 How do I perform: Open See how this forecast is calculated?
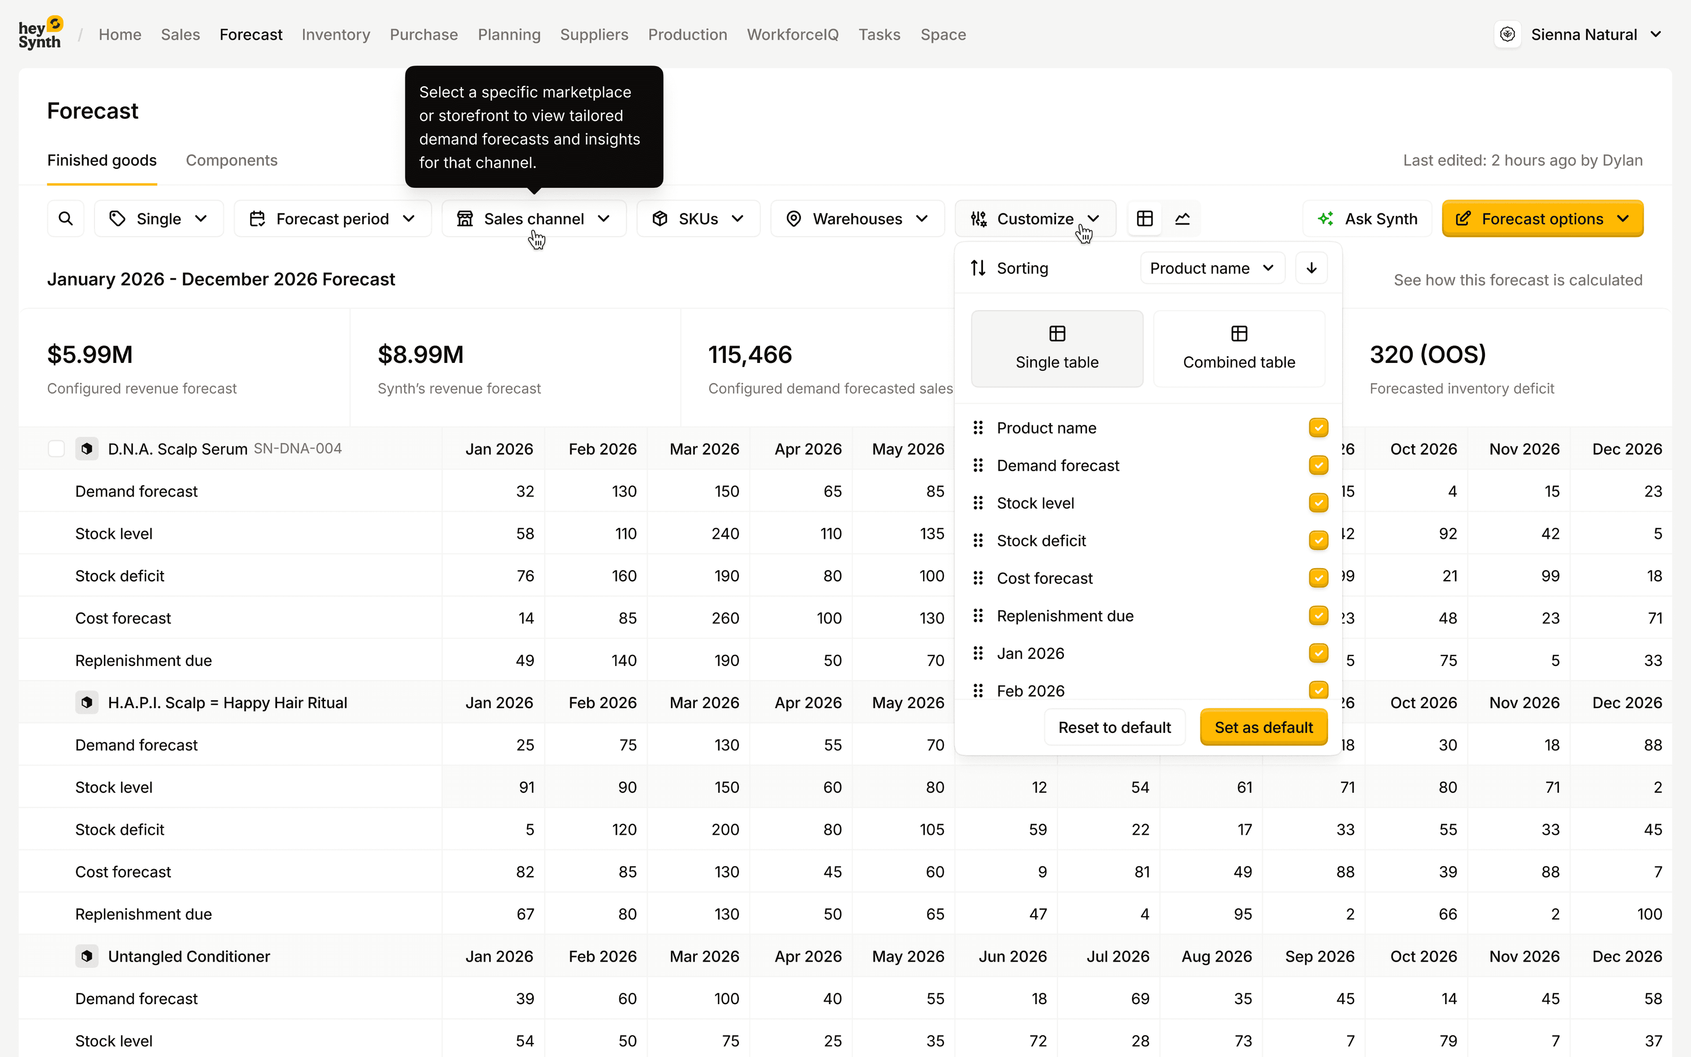coord(1517,280)
